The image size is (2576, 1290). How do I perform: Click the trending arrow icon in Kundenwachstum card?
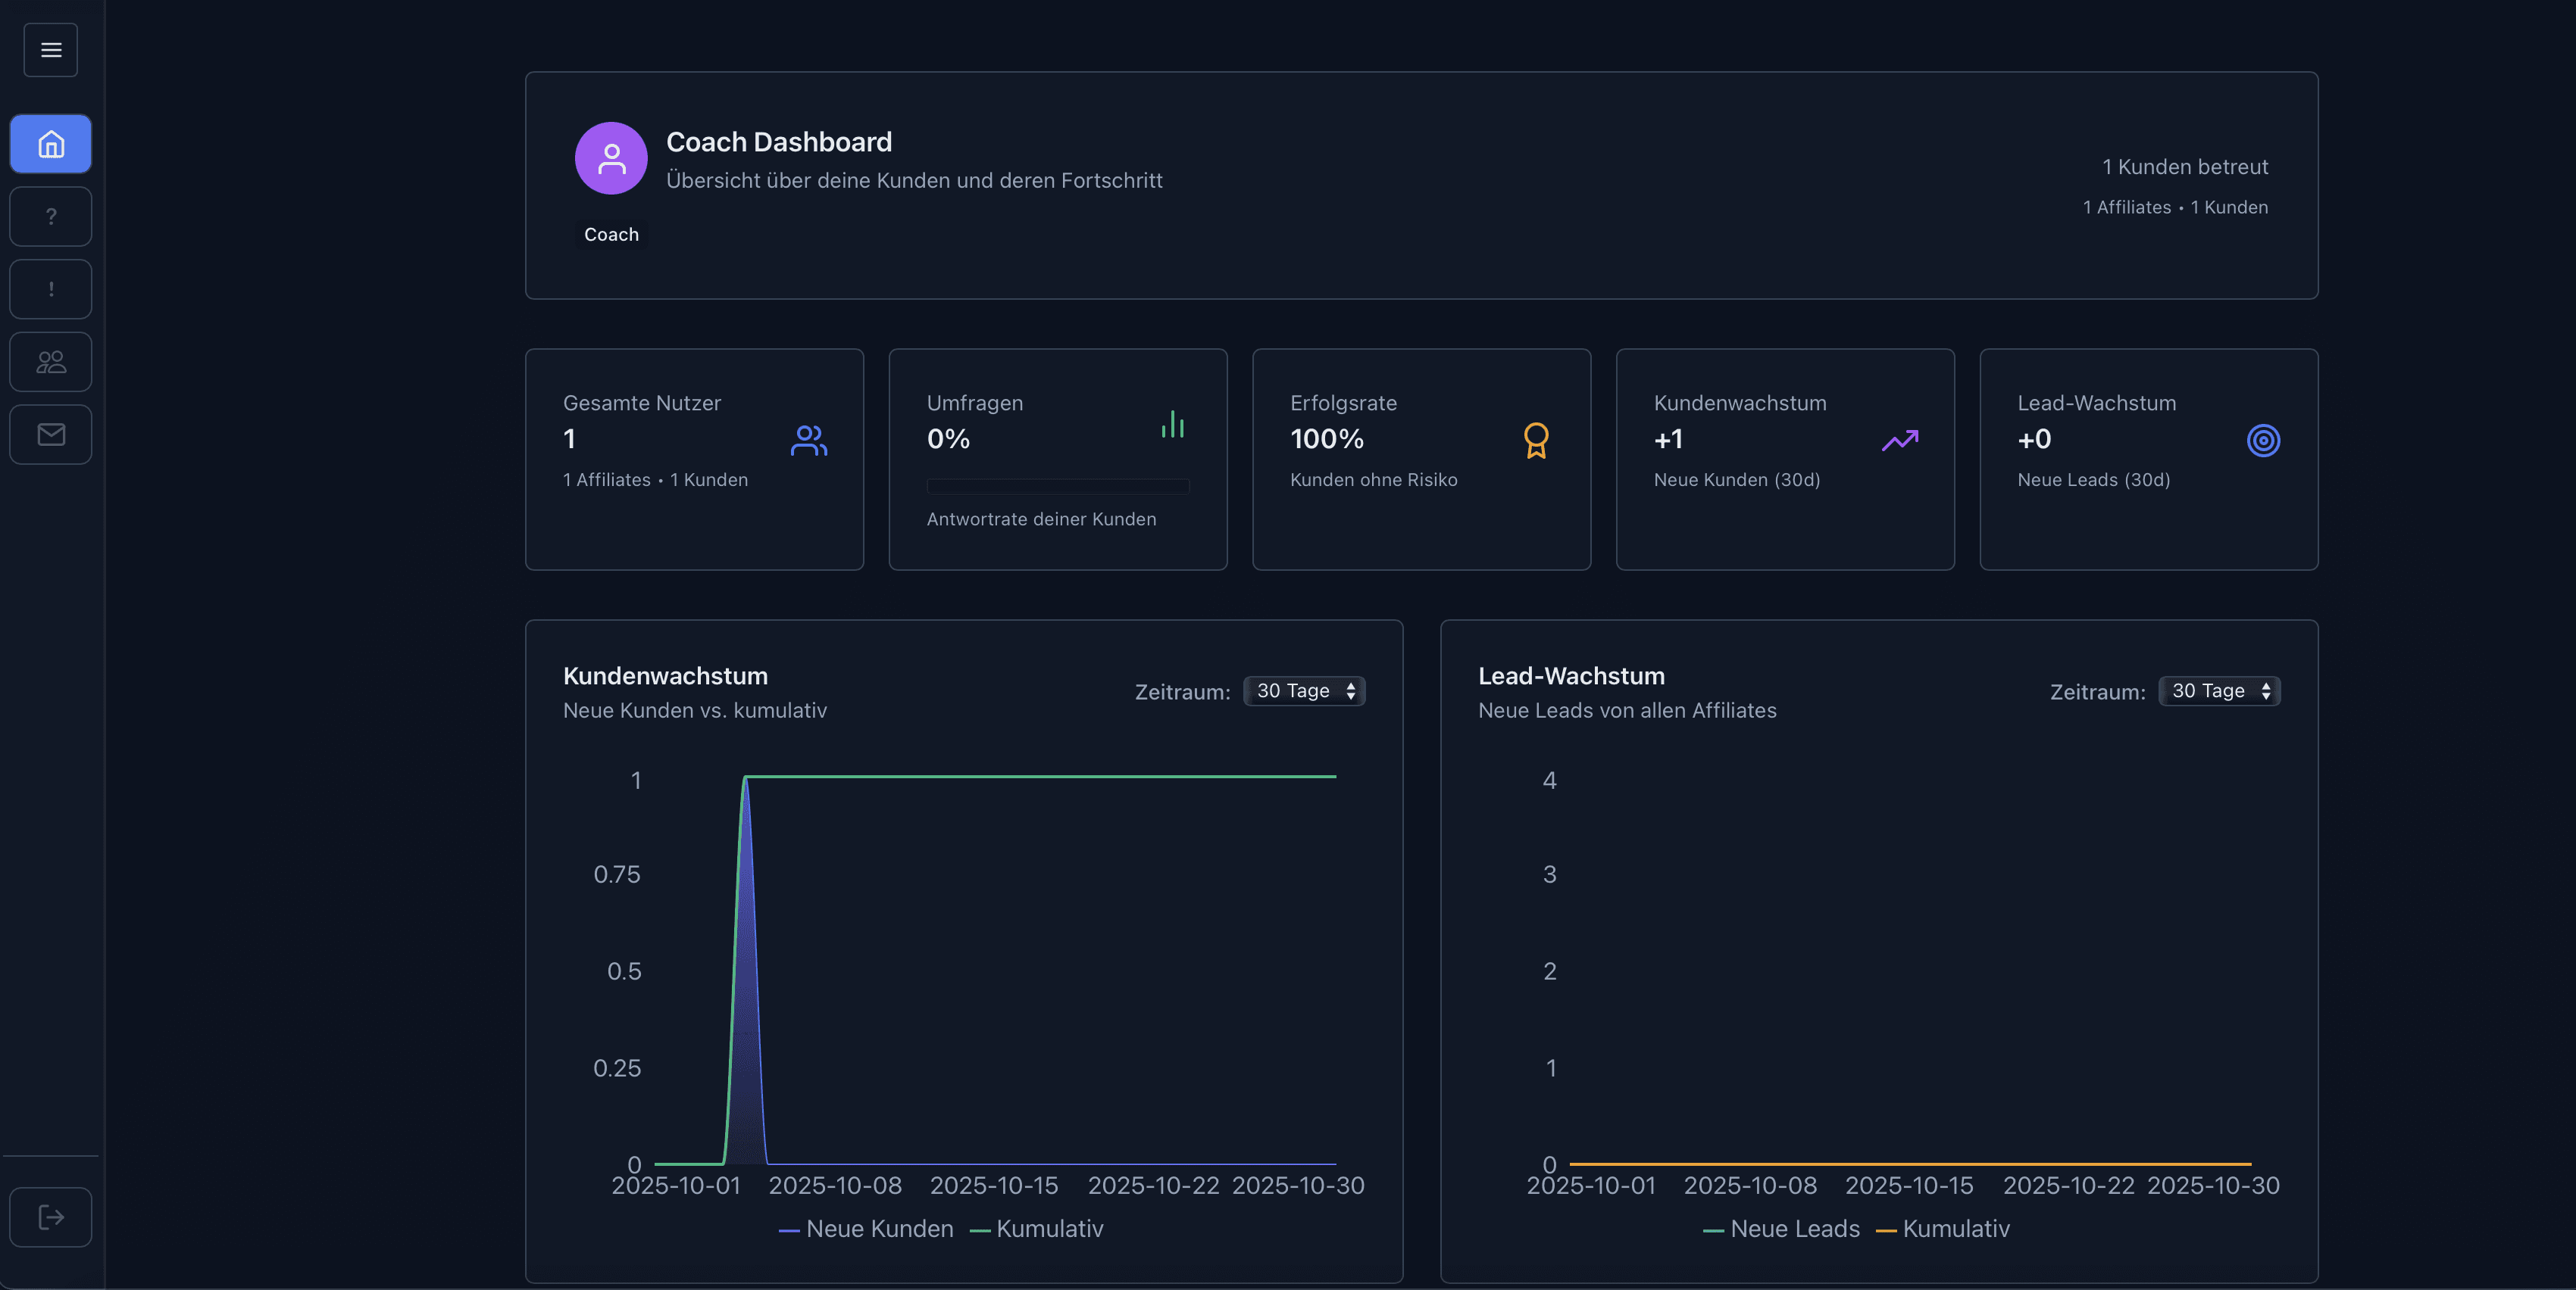1900,440
